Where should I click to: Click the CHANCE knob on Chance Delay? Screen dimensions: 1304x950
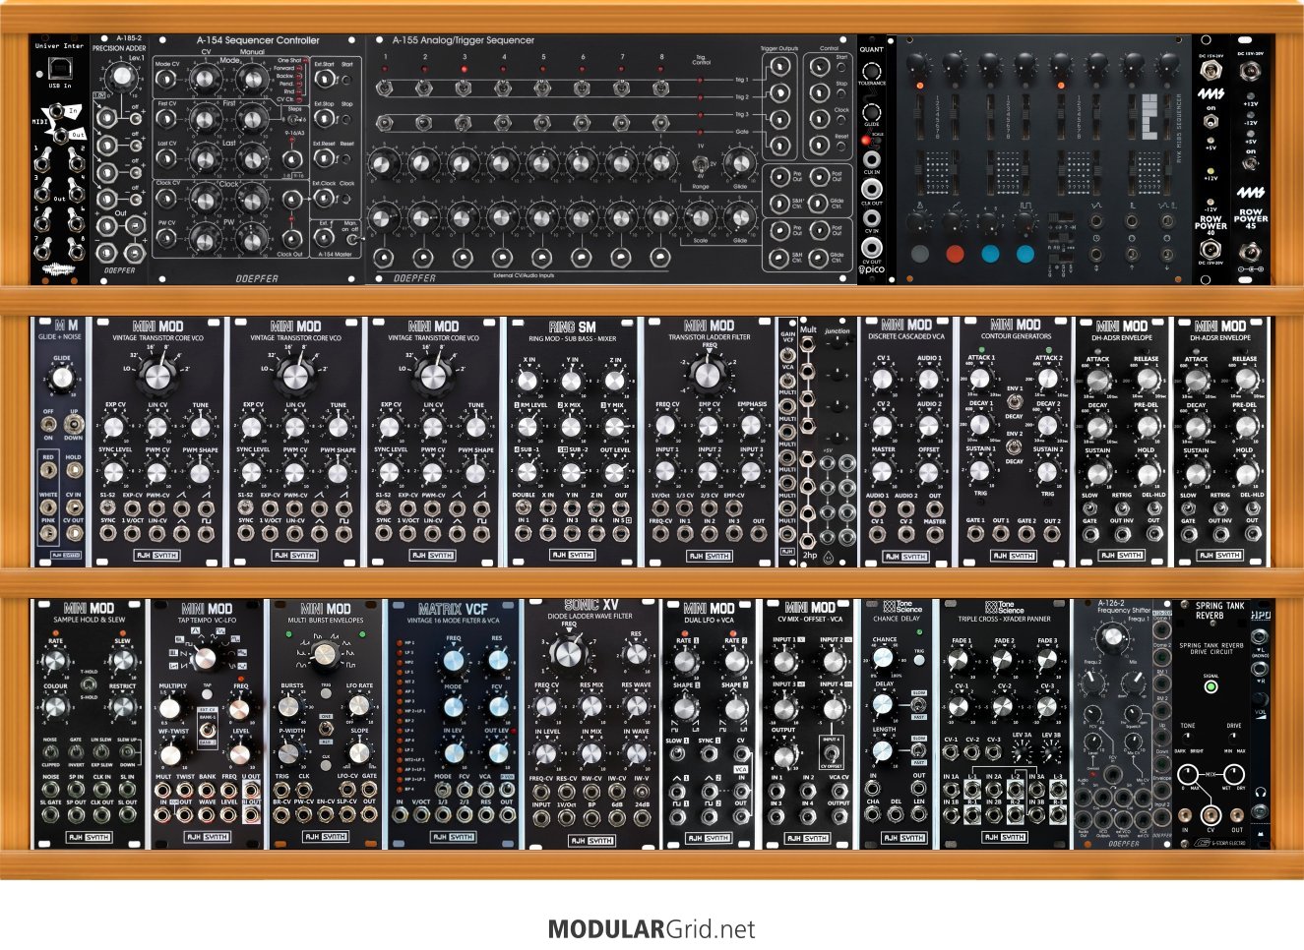point(884,660)
